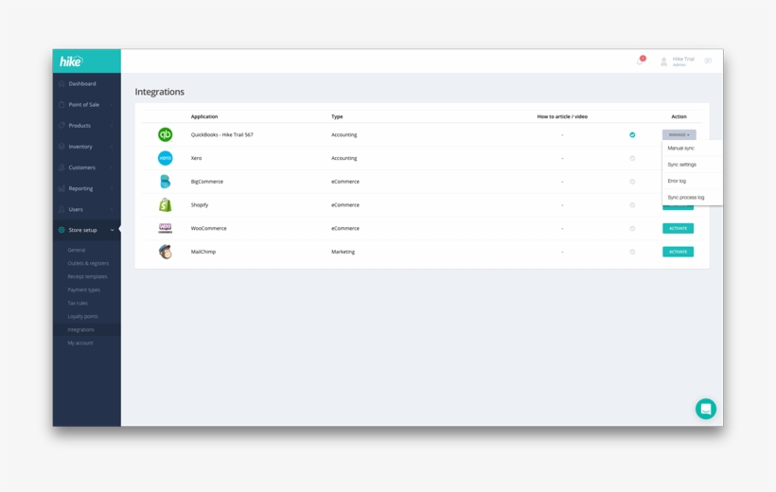
Task: Open Payment types settings
Action: point(83,290)
